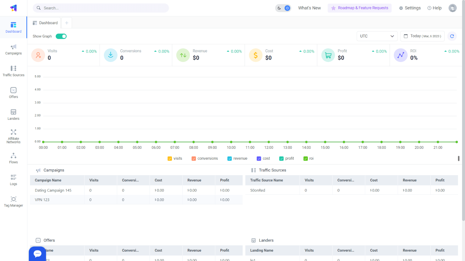Image resolution: width=465 pixels, height=261 pixels.
Task: Open the Offers panel from the sidebar
Action: click(13, 93)
